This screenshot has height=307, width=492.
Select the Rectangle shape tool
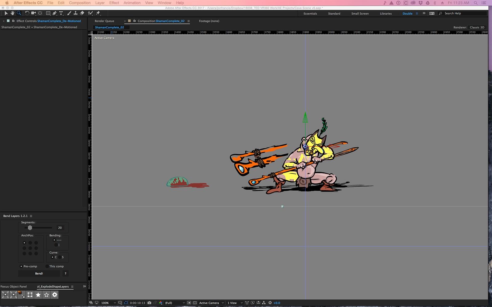pos(48,13)
